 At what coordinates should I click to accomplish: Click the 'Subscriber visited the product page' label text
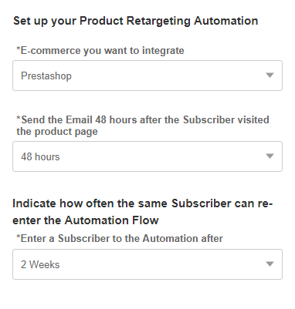click(143, 126)
